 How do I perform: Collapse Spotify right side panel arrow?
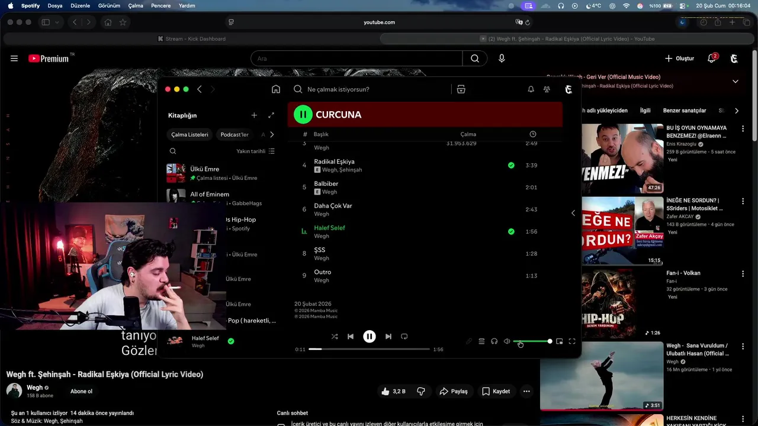(573, 213)
